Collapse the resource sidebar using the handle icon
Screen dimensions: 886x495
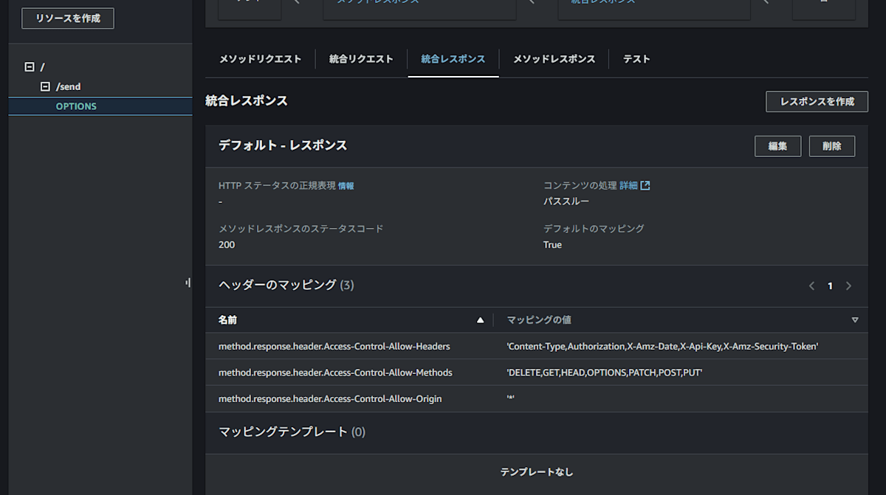(189, 282)
